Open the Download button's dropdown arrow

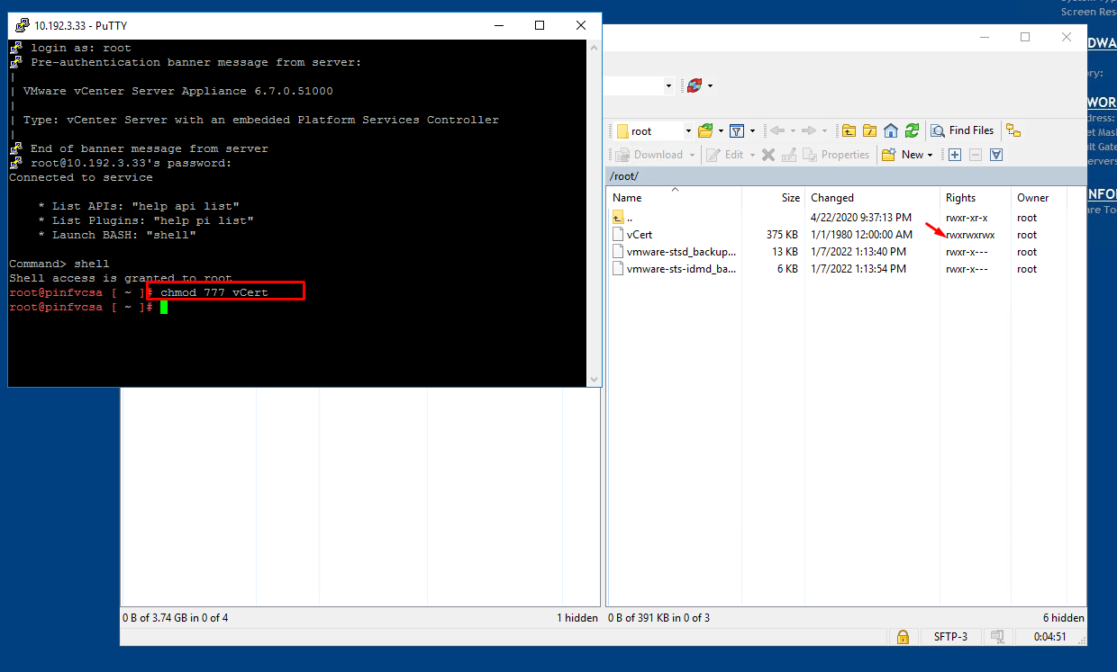pyautogui.click(x=692, y=156)
